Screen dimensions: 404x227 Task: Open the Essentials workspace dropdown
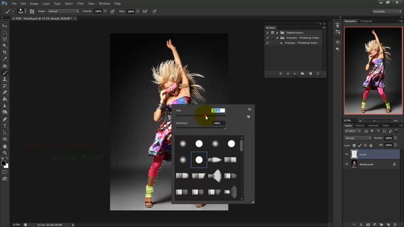point(386,11)
